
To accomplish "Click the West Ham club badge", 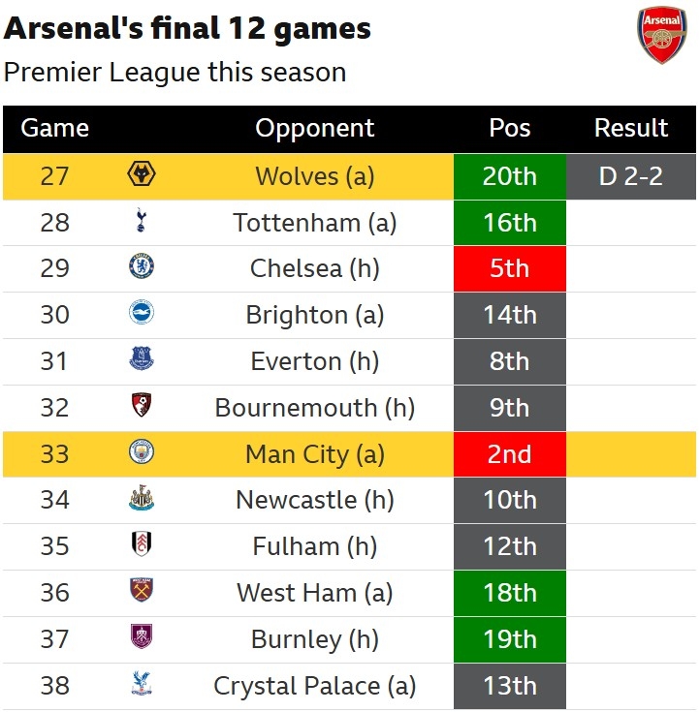I will pos(142,592).
